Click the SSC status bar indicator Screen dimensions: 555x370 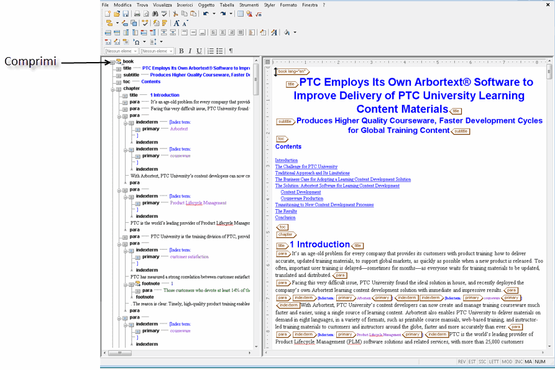pyautogui.click(x=482, y=361)
